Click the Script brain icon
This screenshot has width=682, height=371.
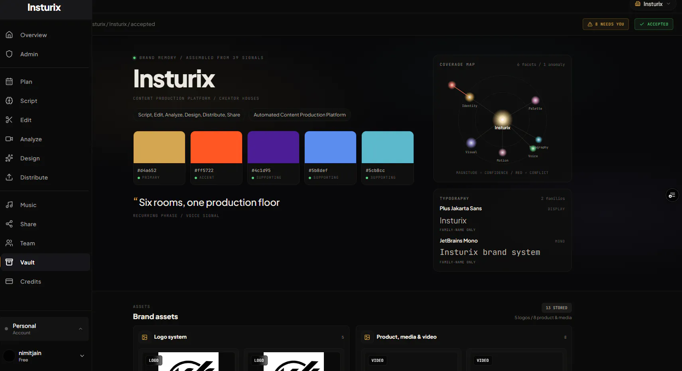[x=9, y=101]
